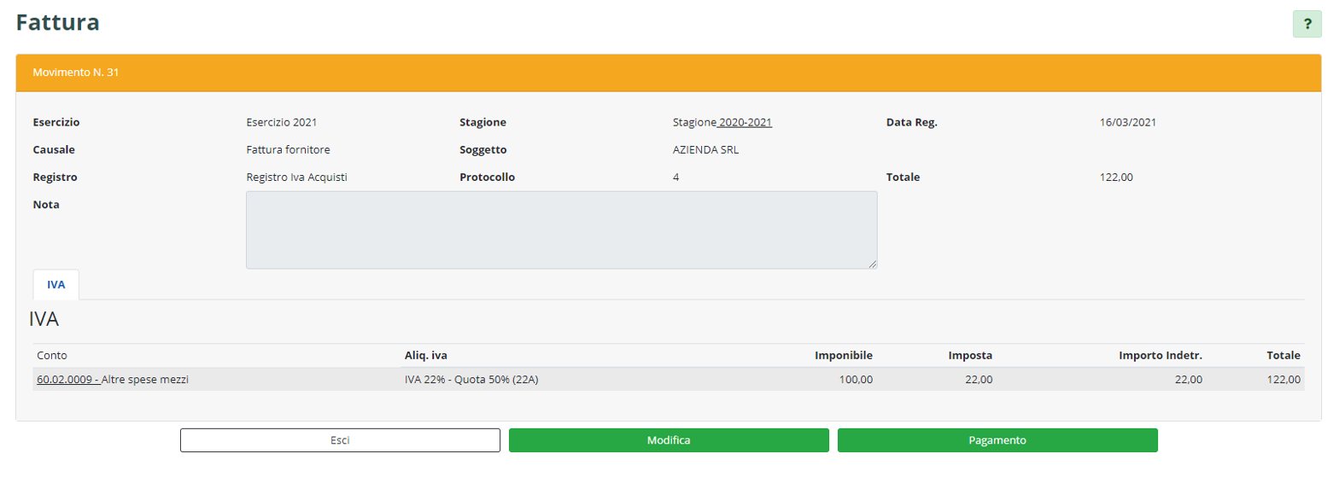Open the help question mark button

[x=1307, y=25]
